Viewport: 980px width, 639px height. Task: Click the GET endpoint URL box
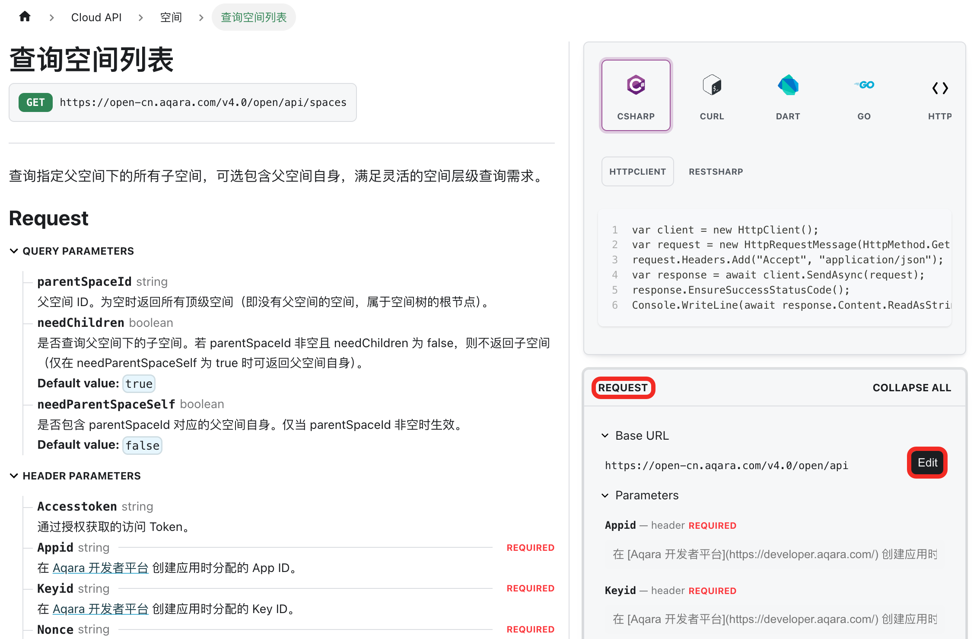pos(183,102)
